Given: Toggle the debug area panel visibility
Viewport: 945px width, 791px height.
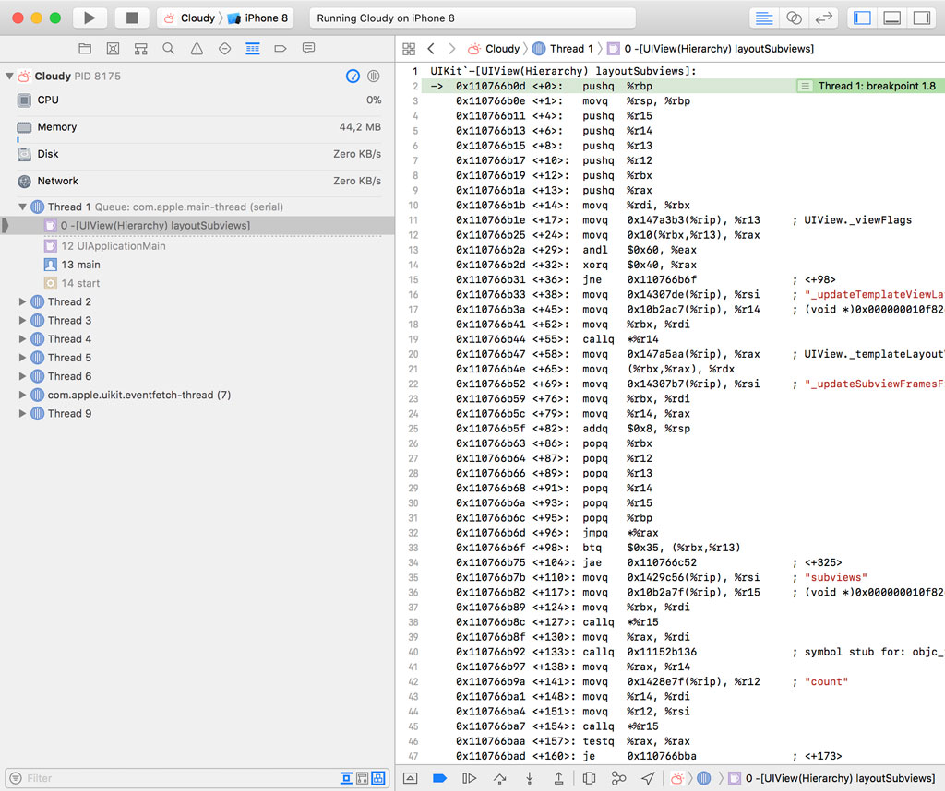Looking at the screenshot, I should (x=891, y=18).
